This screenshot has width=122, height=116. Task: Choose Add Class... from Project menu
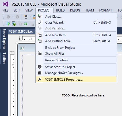pyautogui.click(x=76, y=17)
